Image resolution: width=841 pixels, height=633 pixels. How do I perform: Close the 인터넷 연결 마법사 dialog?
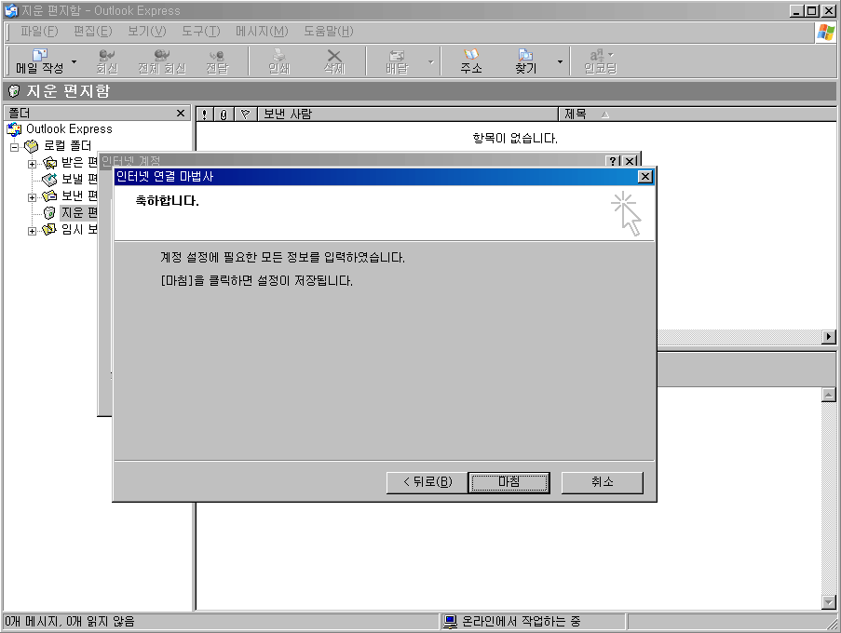pyautogui.click(x=645, y=176)
